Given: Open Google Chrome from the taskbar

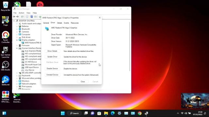Looking at the screenshot, I should 139,113.
